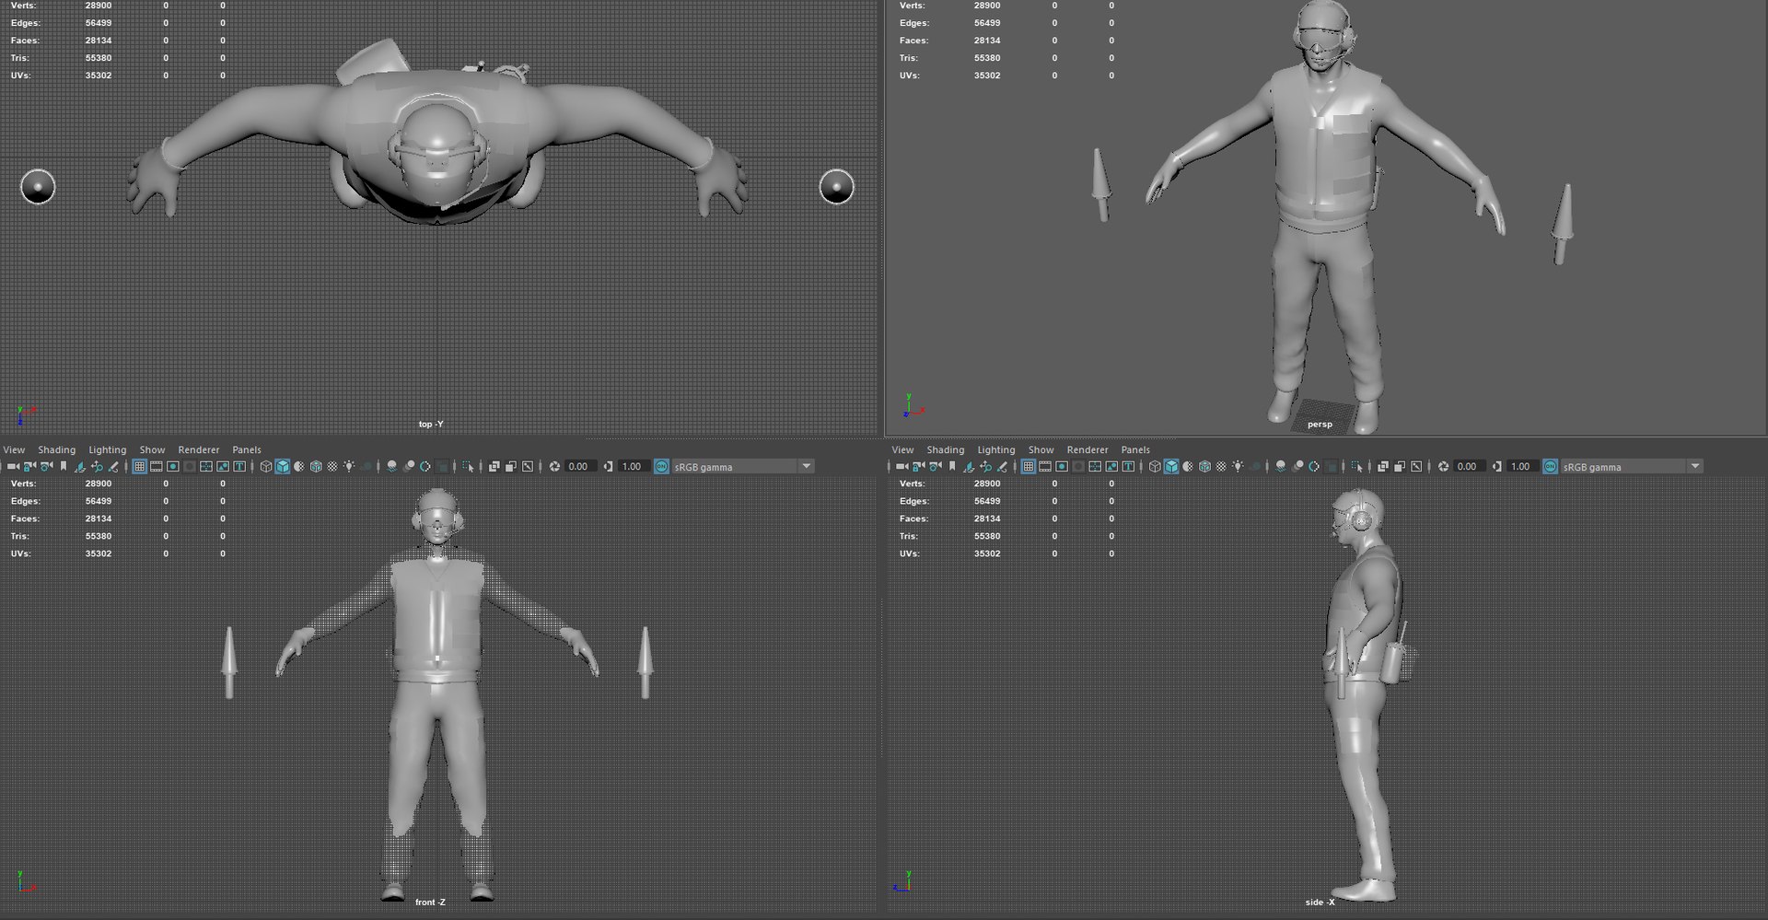Screen dimensions: 1768x920
Task: Open the Shading menu in front view panel
Action: [57, 450]
